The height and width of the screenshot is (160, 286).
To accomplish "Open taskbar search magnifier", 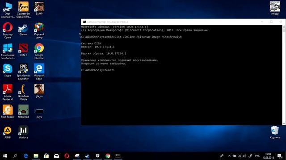I will pos(15,156).
